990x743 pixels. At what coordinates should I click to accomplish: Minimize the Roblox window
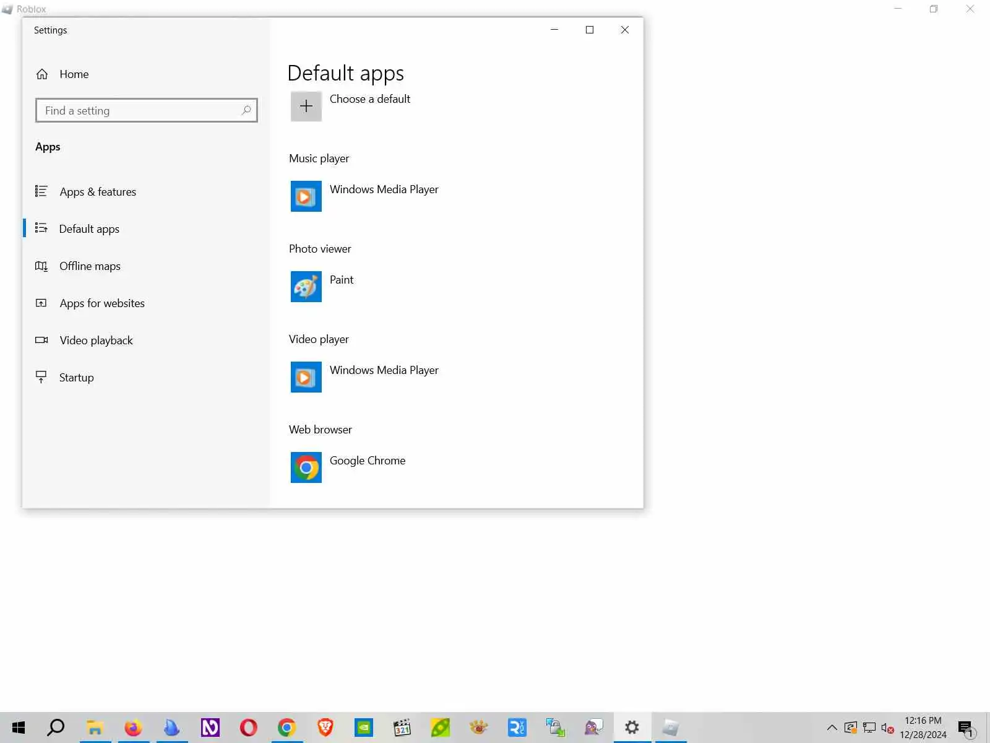(898, 9)
